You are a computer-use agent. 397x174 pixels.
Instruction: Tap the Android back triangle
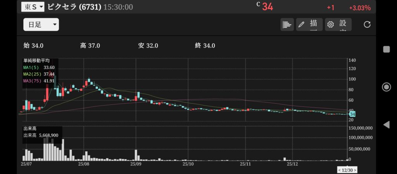coord(386,125)
